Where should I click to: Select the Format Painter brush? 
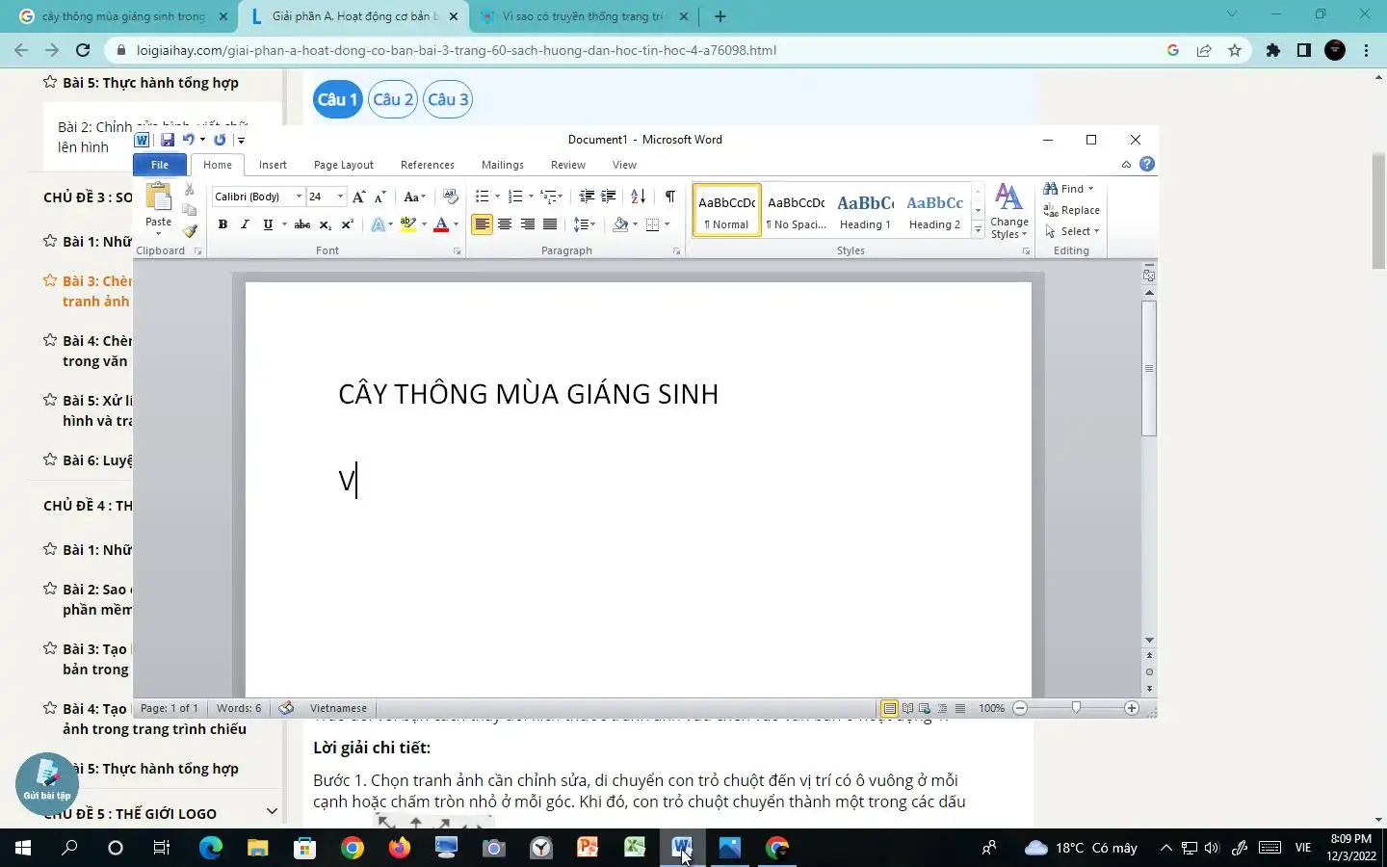point(190,231)
